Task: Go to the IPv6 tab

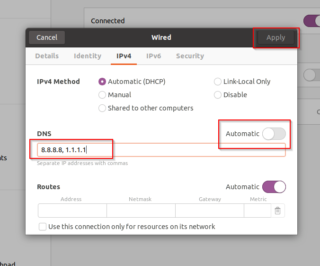Action: (x=153, y=56)
